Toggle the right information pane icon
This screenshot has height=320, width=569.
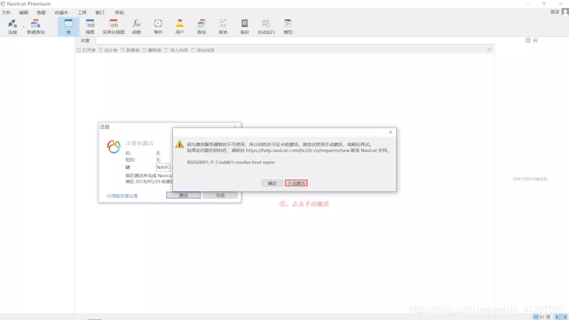(x=564, y=317)
